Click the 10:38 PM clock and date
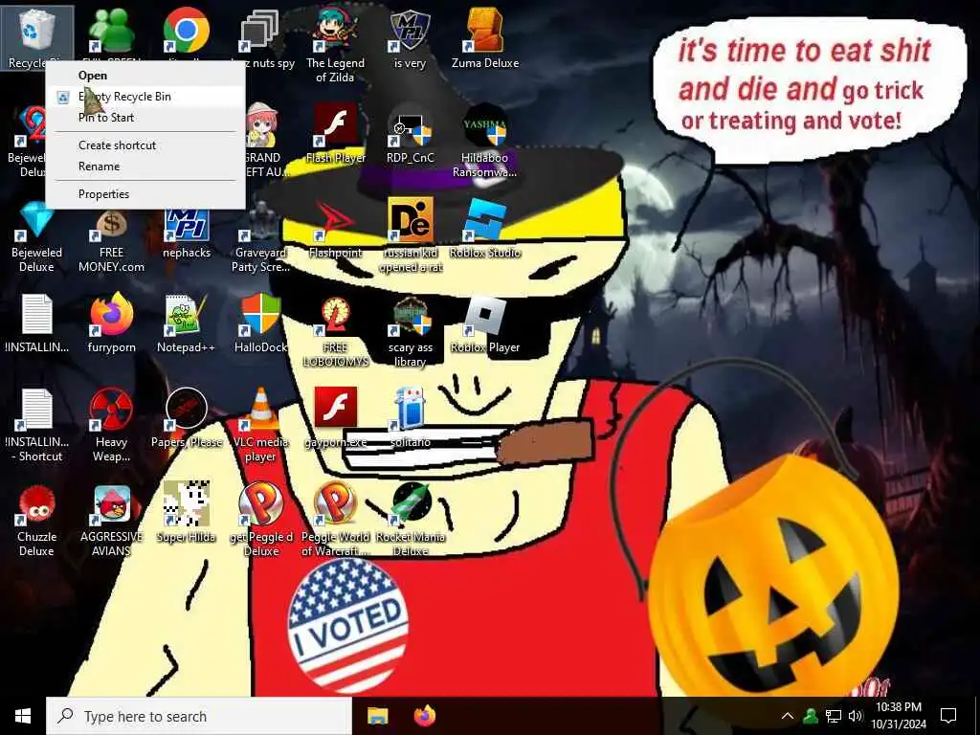This screenshot has width=980, height=735. pos(898,716)
